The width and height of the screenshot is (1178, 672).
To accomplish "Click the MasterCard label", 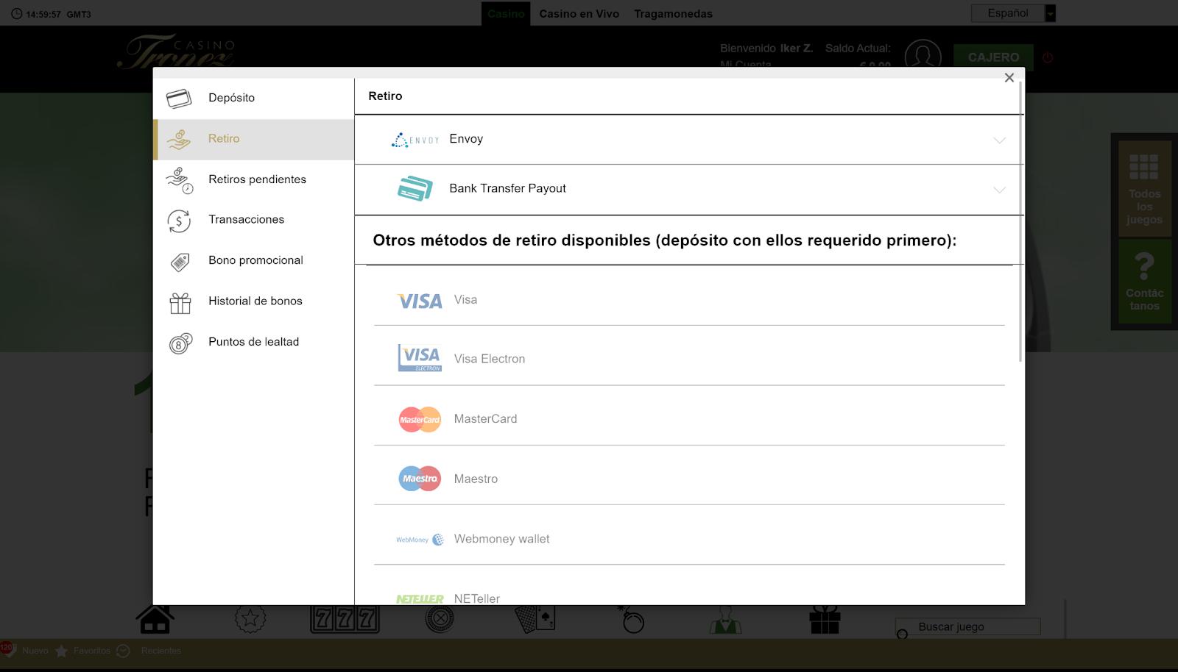I will pos(486,420).
